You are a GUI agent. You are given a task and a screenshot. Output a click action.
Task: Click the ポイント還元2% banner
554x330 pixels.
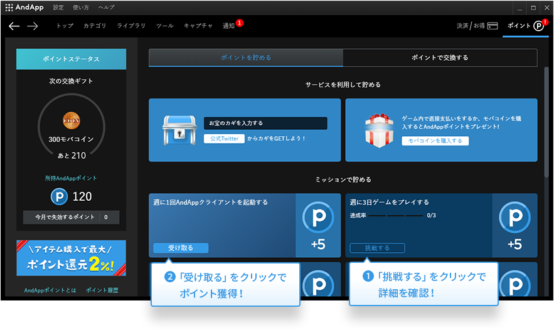(71, 258)
